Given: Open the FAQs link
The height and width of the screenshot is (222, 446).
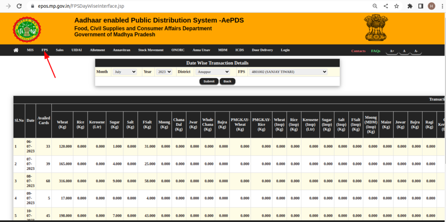Looking at the screenshot, I should coord(375,51).
